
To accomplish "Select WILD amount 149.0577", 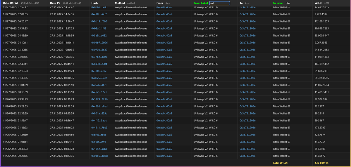I will click(320, 156).
